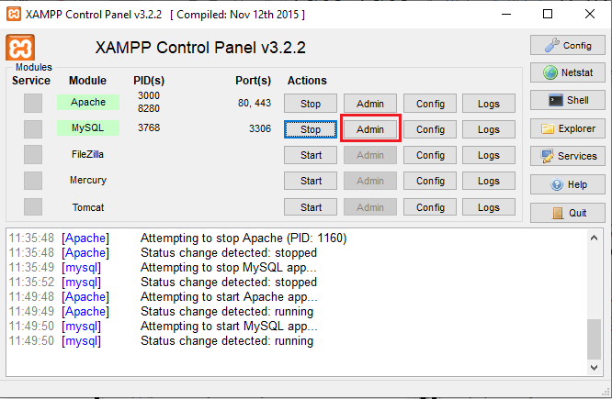
Task: Open the Tomcat Config menu
Action: pos(430,207)
